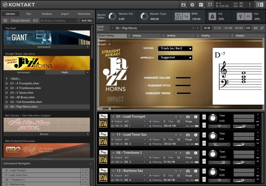Solo the Lead Tenor Sax instrument
266x186 pixels.
click(204, 135)
